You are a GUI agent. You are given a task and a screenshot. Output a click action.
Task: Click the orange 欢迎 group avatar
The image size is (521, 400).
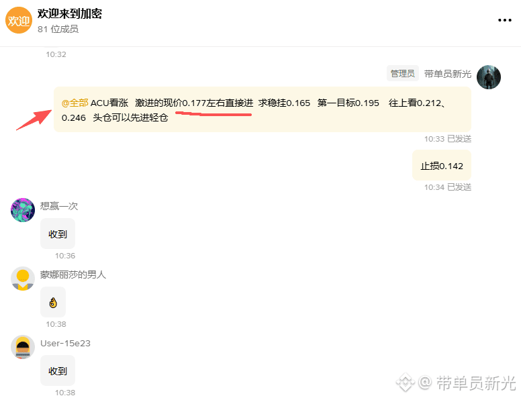pyautogui.click(x=19, y=20)
